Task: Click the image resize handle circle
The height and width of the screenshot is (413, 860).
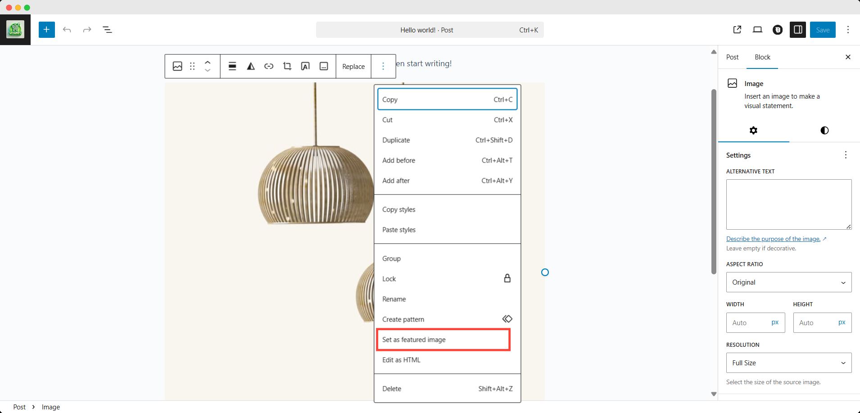Action: point(545,272)
